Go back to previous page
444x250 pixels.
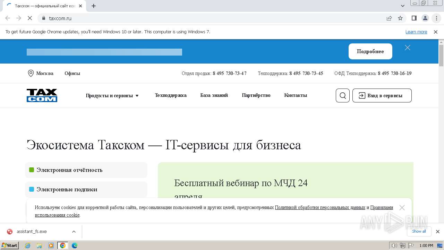(8, 18)
